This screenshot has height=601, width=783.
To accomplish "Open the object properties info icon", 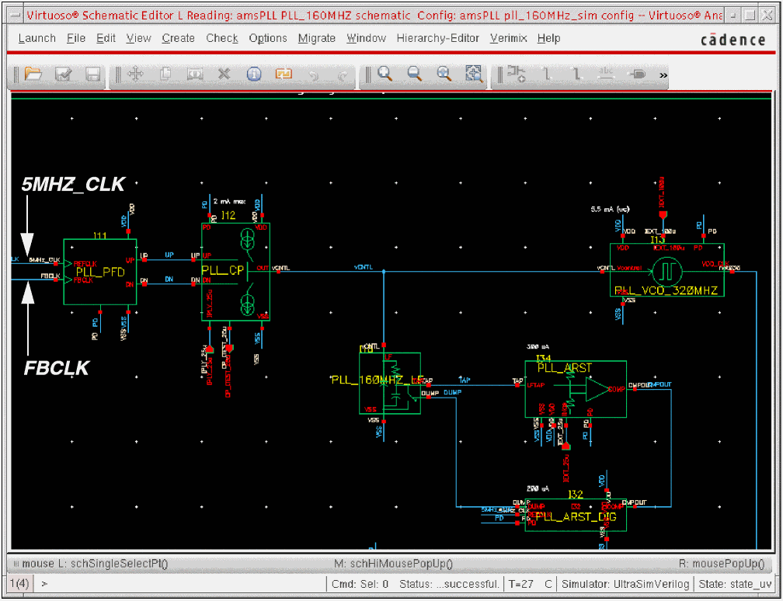I will pyautogui.click(x=254, y=75).
